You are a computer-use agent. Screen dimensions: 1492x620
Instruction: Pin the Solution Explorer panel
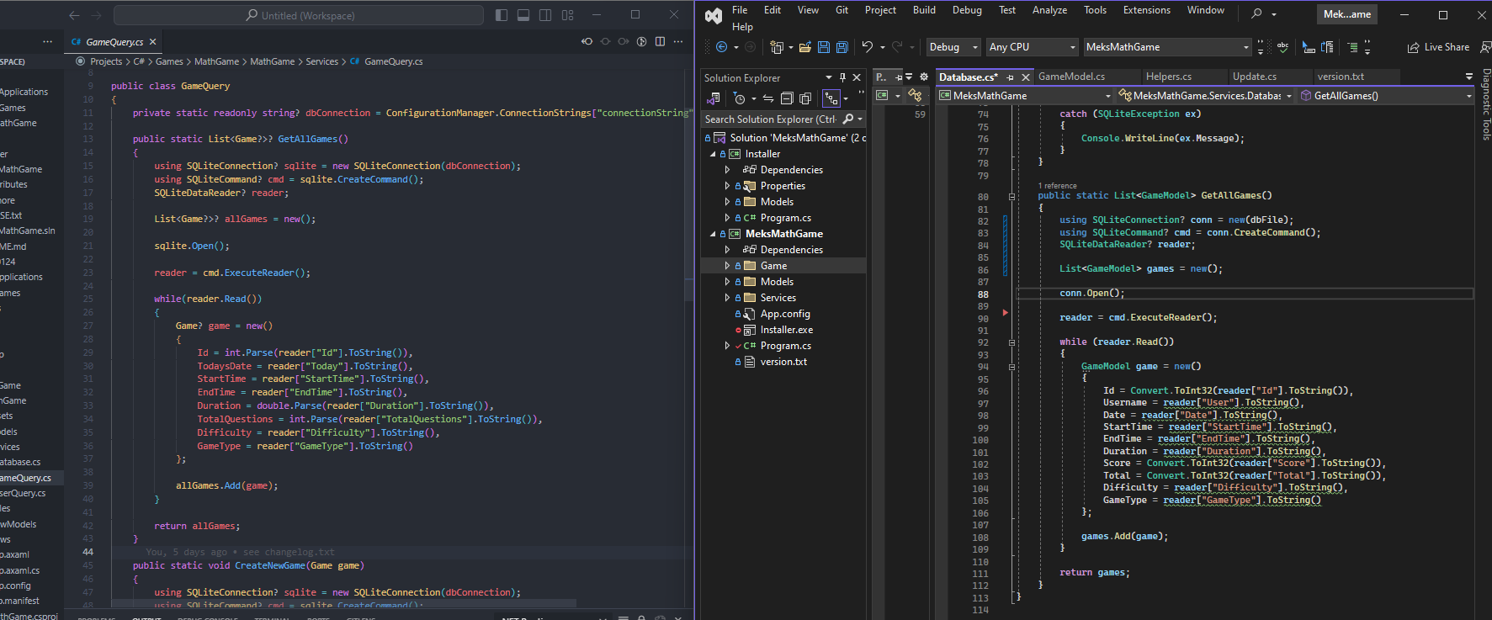pyautogui.click(x=842, y=77)
